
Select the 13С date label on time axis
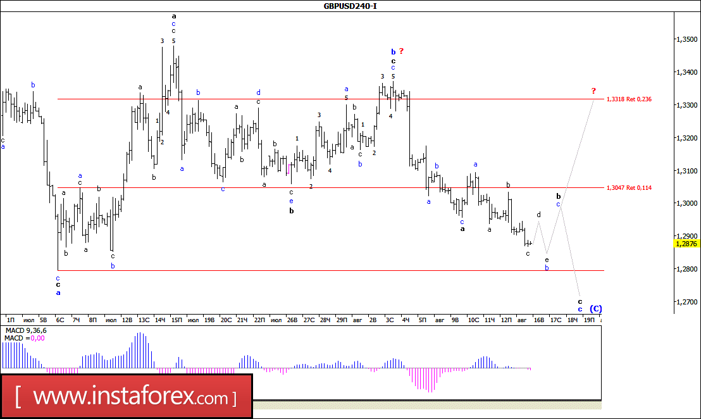[144, 320]
